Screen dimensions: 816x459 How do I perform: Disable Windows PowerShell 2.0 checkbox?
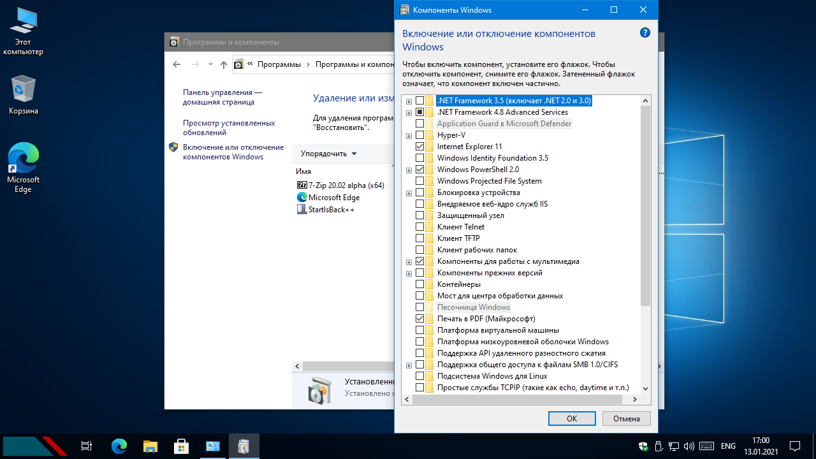click(x=419, y=170)
